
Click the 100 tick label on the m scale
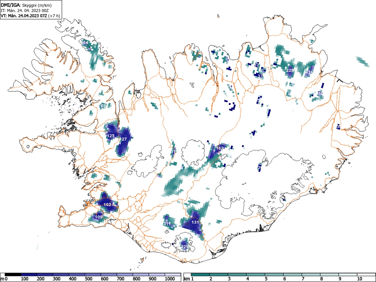coord(25,279)
